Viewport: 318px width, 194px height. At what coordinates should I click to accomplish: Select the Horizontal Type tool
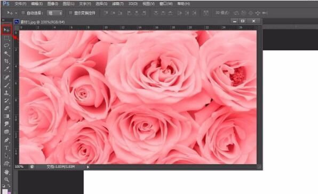6,148
